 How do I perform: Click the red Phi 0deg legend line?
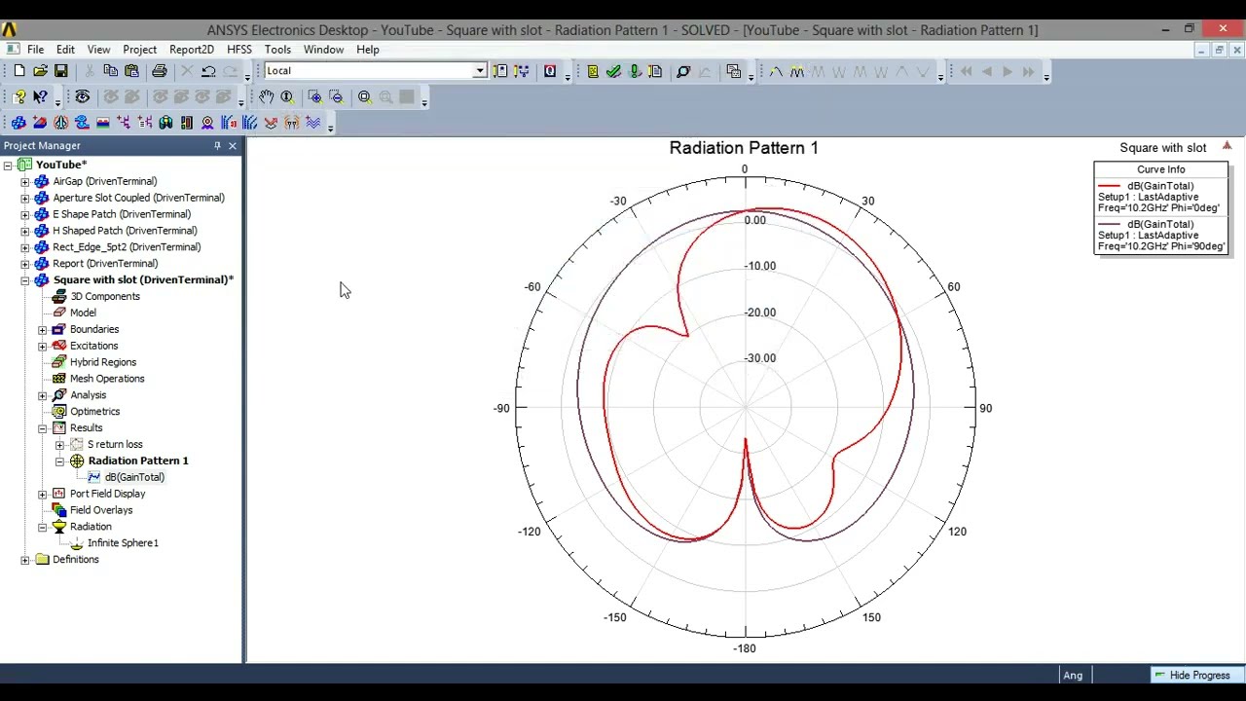tap(1109, 186)
